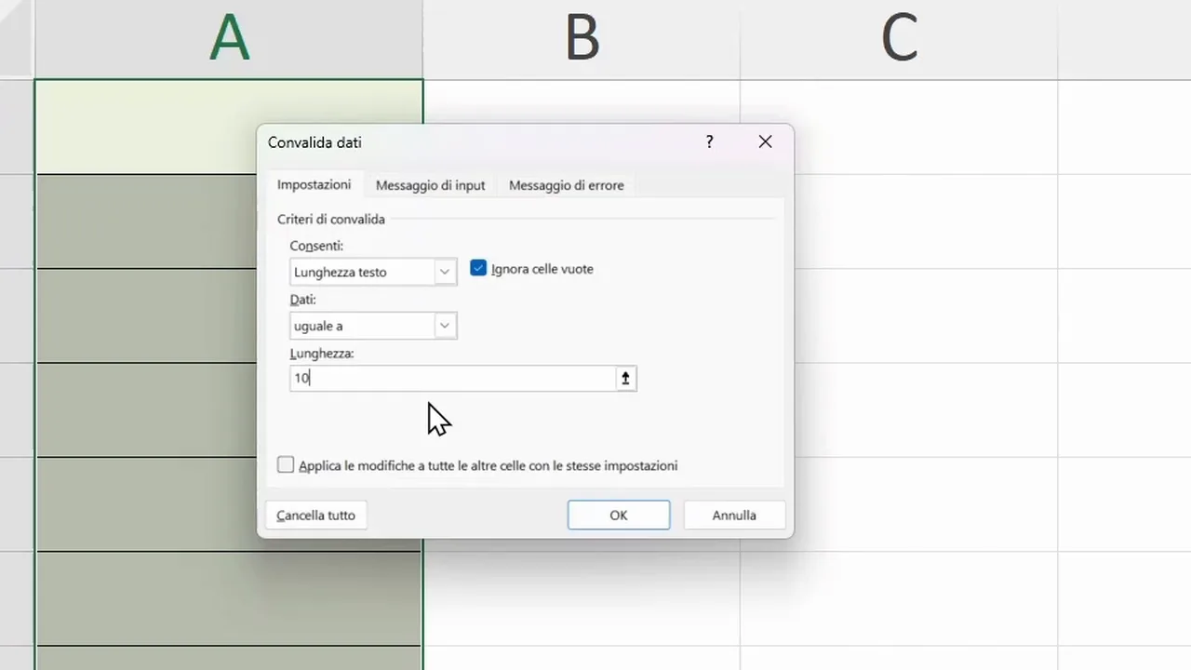1191x670 pixels.
Task: Select column A header
Action: (x=229, y=39)
